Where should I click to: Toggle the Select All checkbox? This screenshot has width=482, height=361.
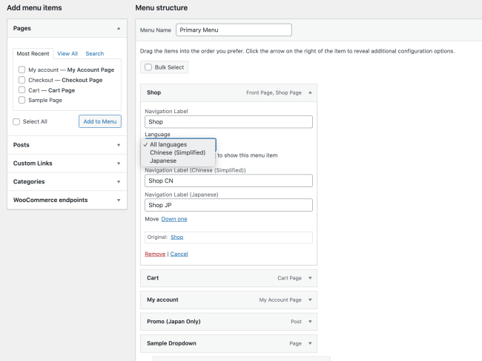pyautogui.click(x=17, y=121)
